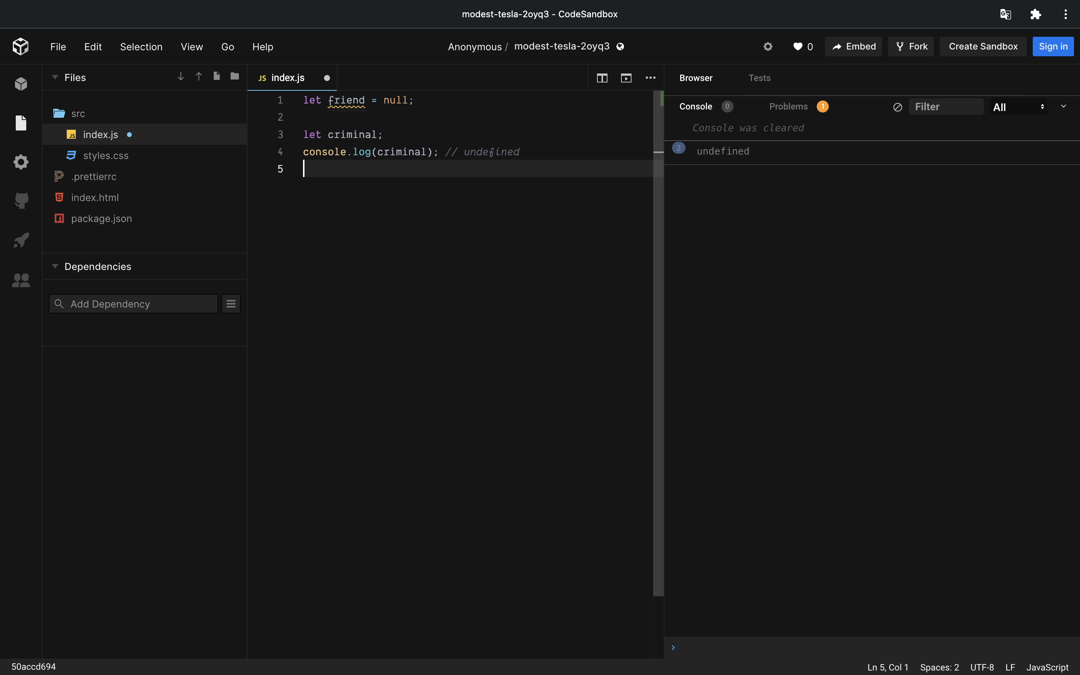The height and width of the screenshot is (675, 1080).
Task: Open the Go menu
Action: [x=228, y=47]
